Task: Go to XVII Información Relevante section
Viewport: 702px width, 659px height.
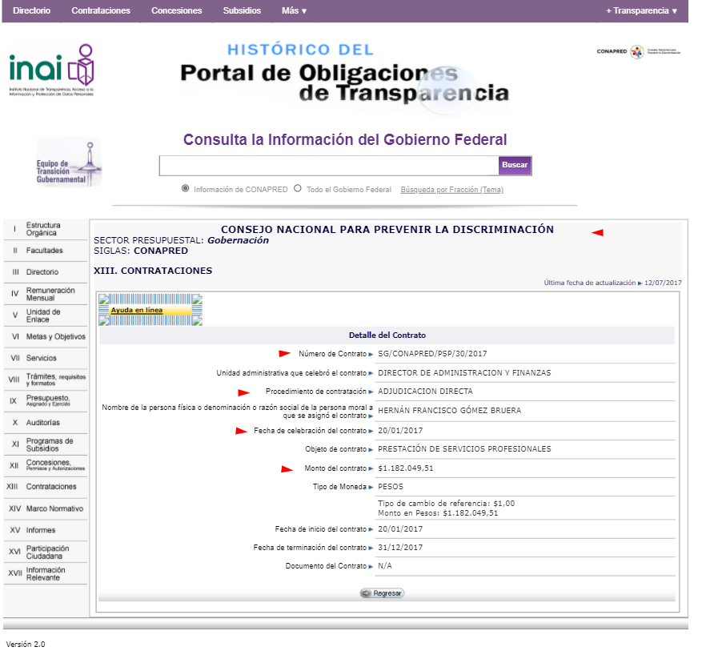Action: pyautogui.click(x=45, y=573)
